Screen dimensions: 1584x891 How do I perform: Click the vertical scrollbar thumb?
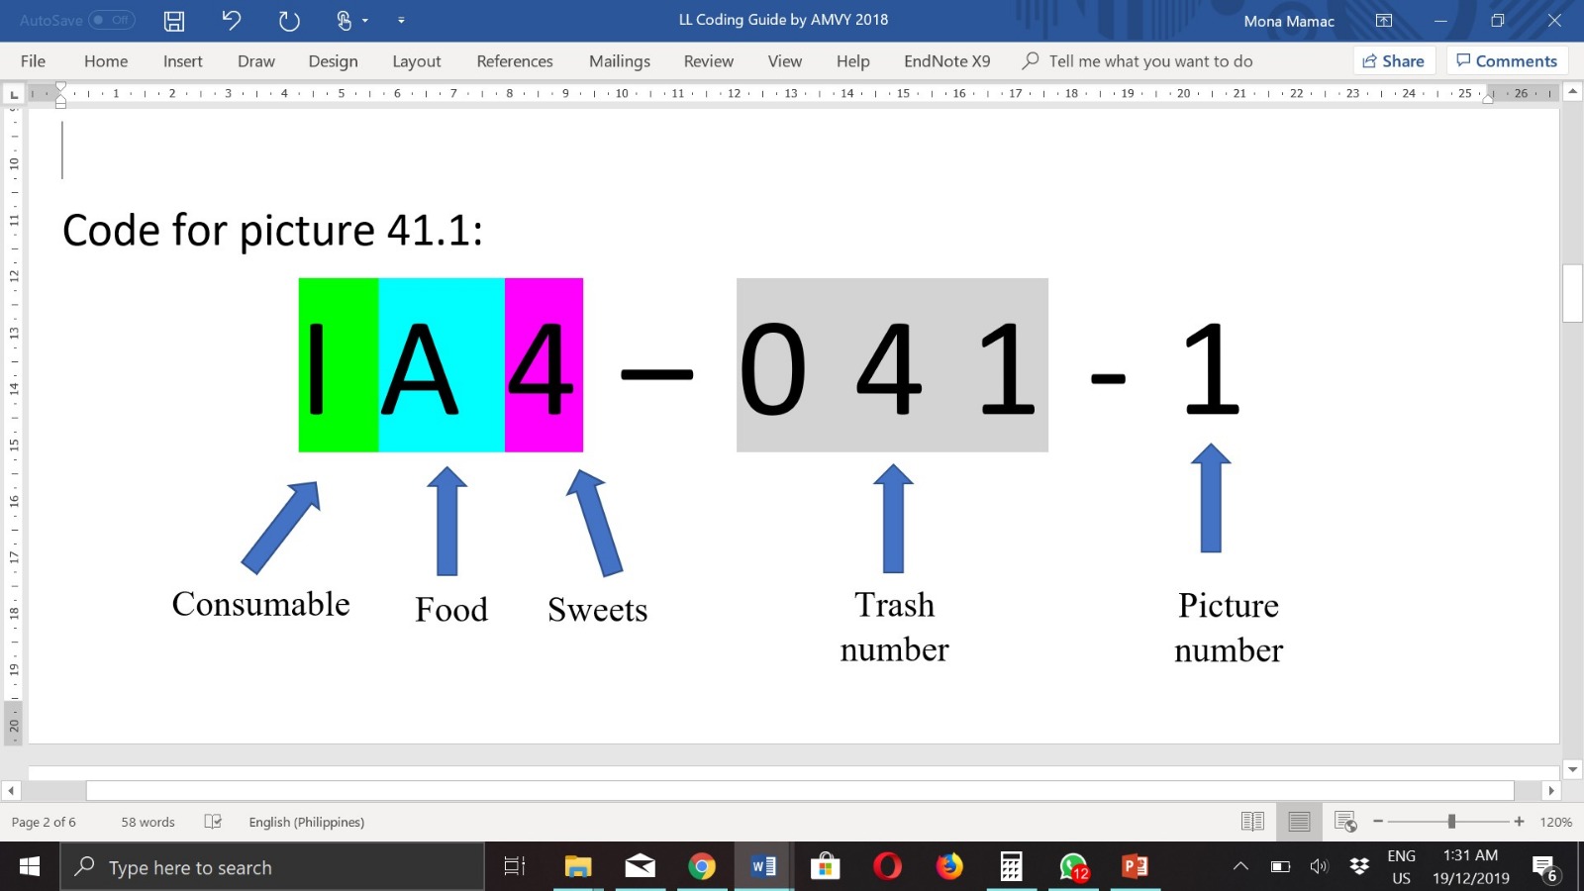tap(1572, 293)
